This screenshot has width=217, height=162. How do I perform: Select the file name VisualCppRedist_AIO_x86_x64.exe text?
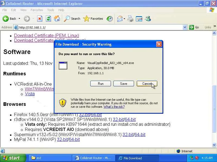[111, 63]
